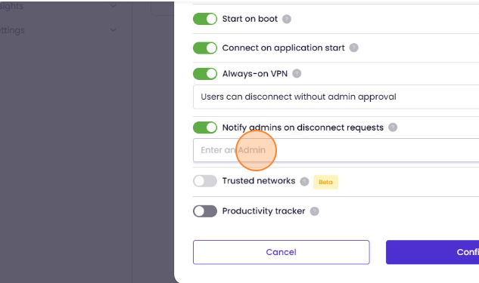Viewport: 479px width, 283px height.
Task: Focus the Enter an Admin input field
Action: tap(336, 150)
